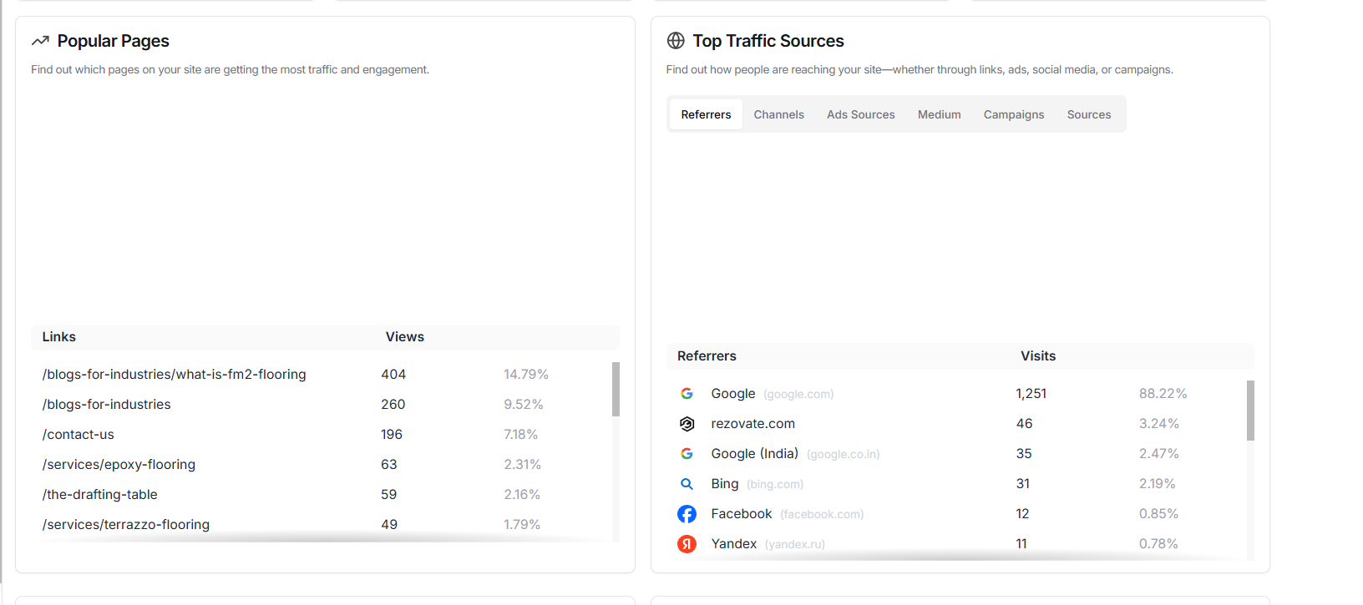Open the what-is-fm2-flooring page link

[175, 375]
